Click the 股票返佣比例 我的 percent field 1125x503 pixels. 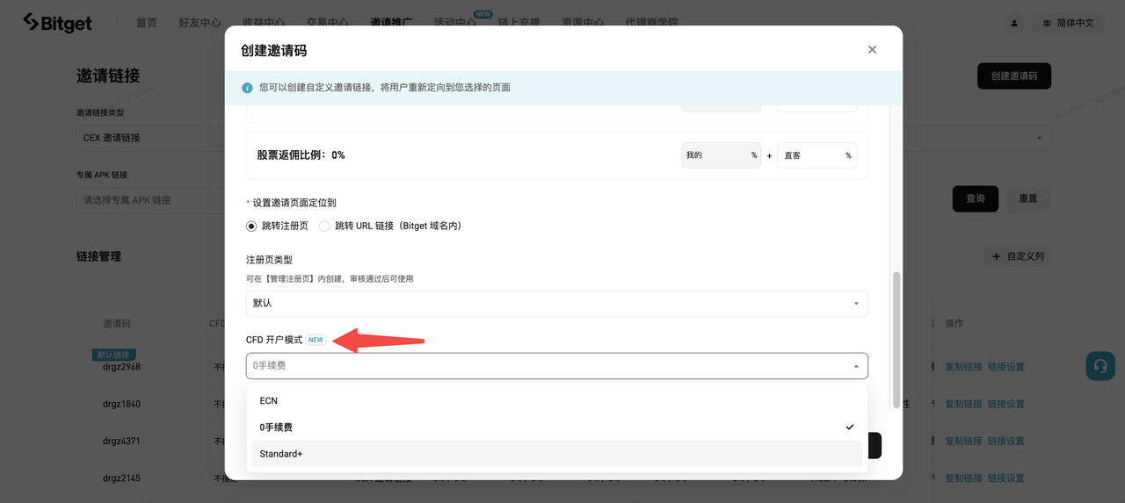[x=722, y=155]
